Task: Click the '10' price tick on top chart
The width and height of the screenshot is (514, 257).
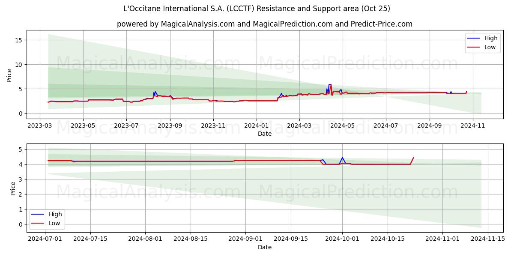Action: [19, 65]
